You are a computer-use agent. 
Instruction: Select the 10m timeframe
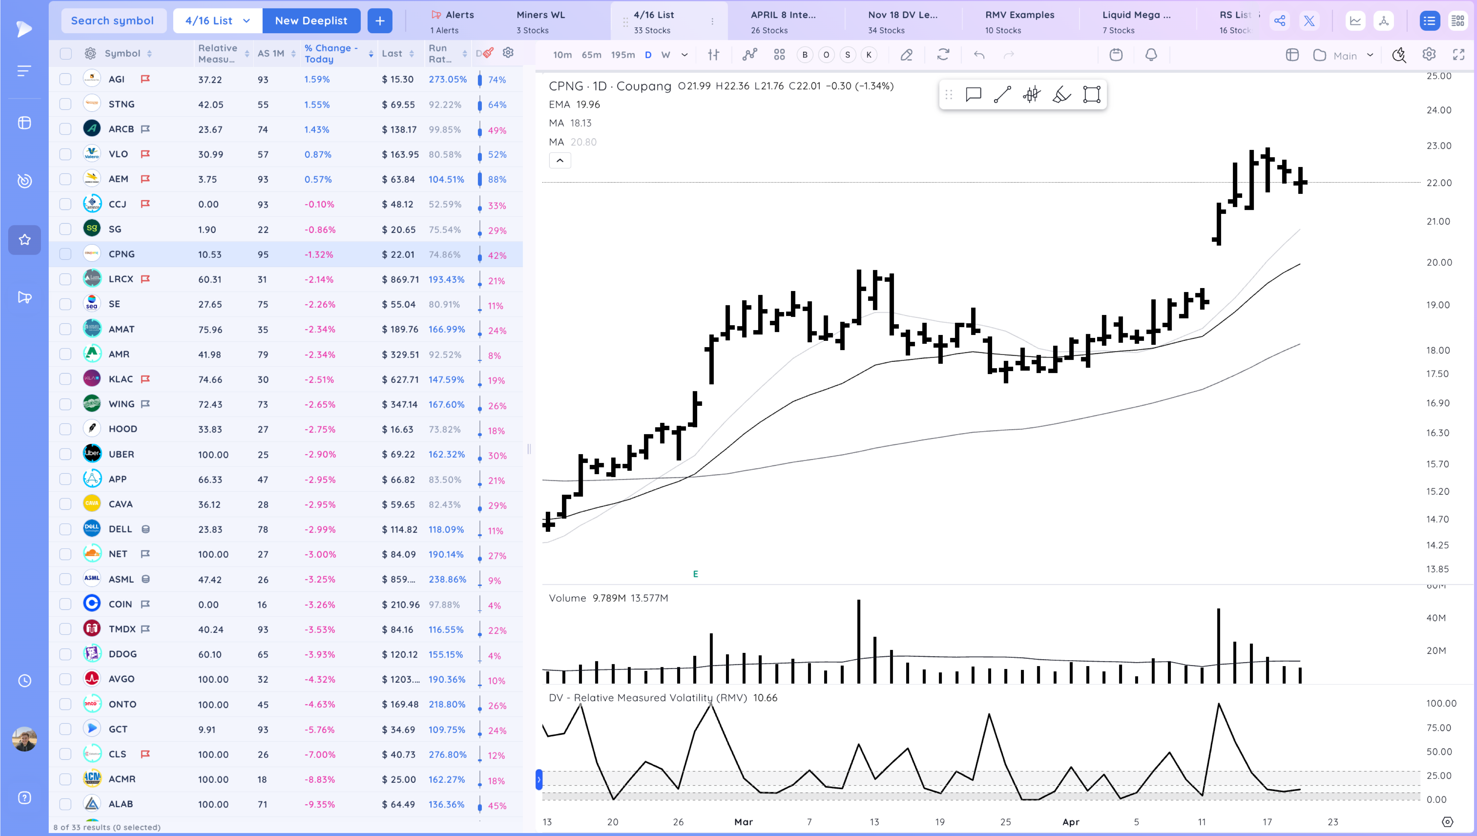[563, 55]
